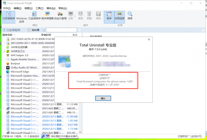Open the 模块(M) menu
Viewport: 207px width, 140px height.
51,8
